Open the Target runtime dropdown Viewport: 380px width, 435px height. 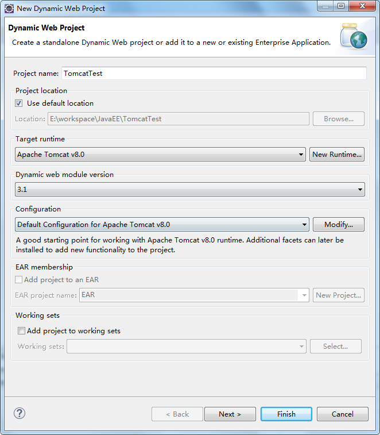(x=160, y=155)
